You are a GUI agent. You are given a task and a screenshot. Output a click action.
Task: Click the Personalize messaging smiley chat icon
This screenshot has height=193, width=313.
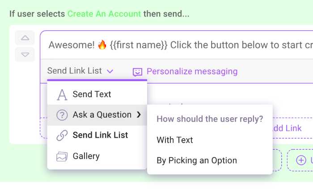click(138, 72)
